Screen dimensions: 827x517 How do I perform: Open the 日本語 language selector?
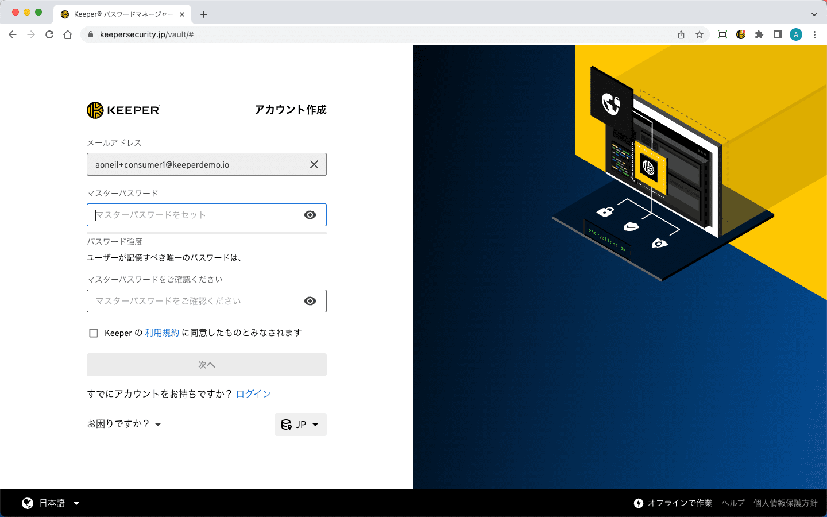point(51,503)
